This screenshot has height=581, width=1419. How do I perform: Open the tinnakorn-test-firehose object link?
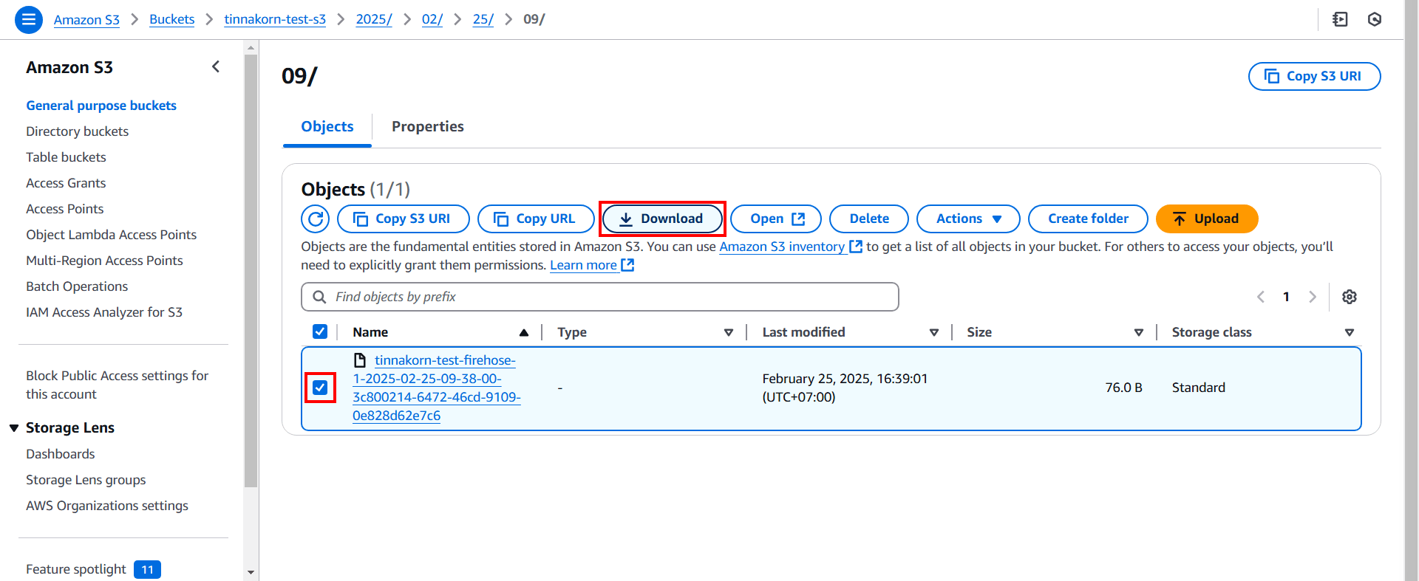[x=437, y=388]
